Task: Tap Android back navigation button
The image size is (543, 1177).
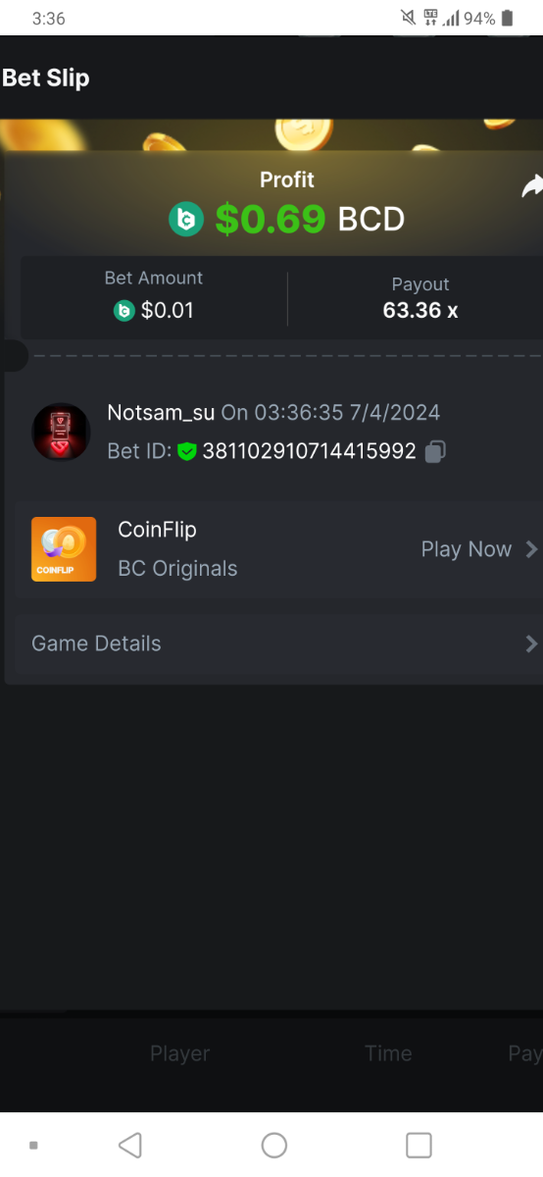Action: click(129, 1145)
